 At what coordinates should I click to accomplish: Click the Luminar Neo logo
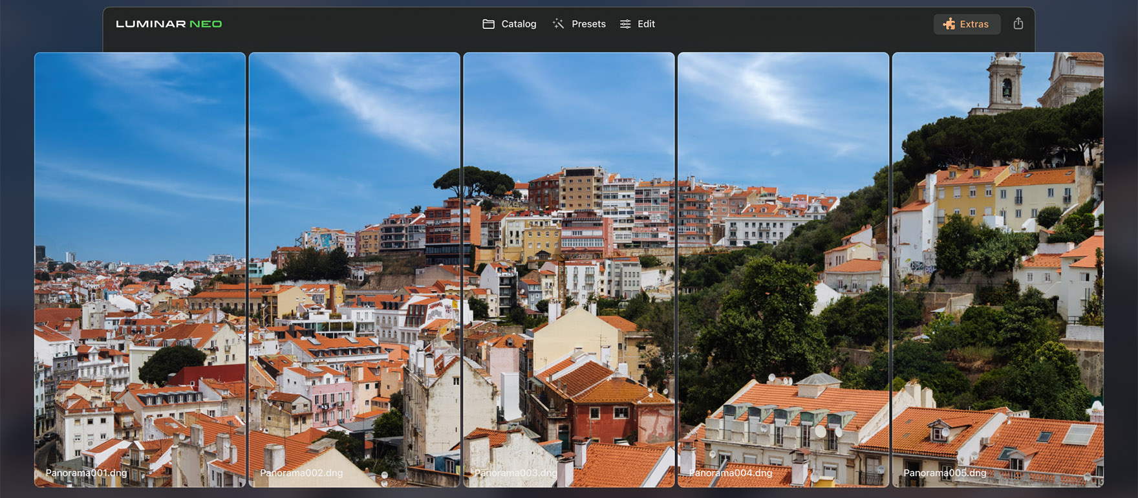click(x=169, y=24)
